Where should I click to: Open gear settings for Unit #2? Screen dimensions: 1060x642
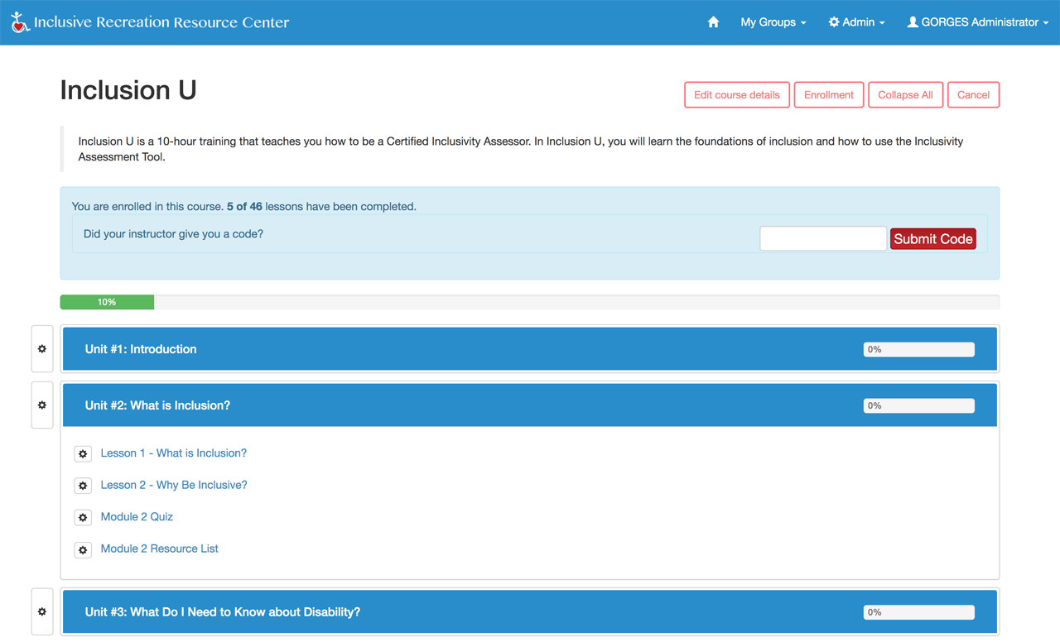tap(42, 405)
